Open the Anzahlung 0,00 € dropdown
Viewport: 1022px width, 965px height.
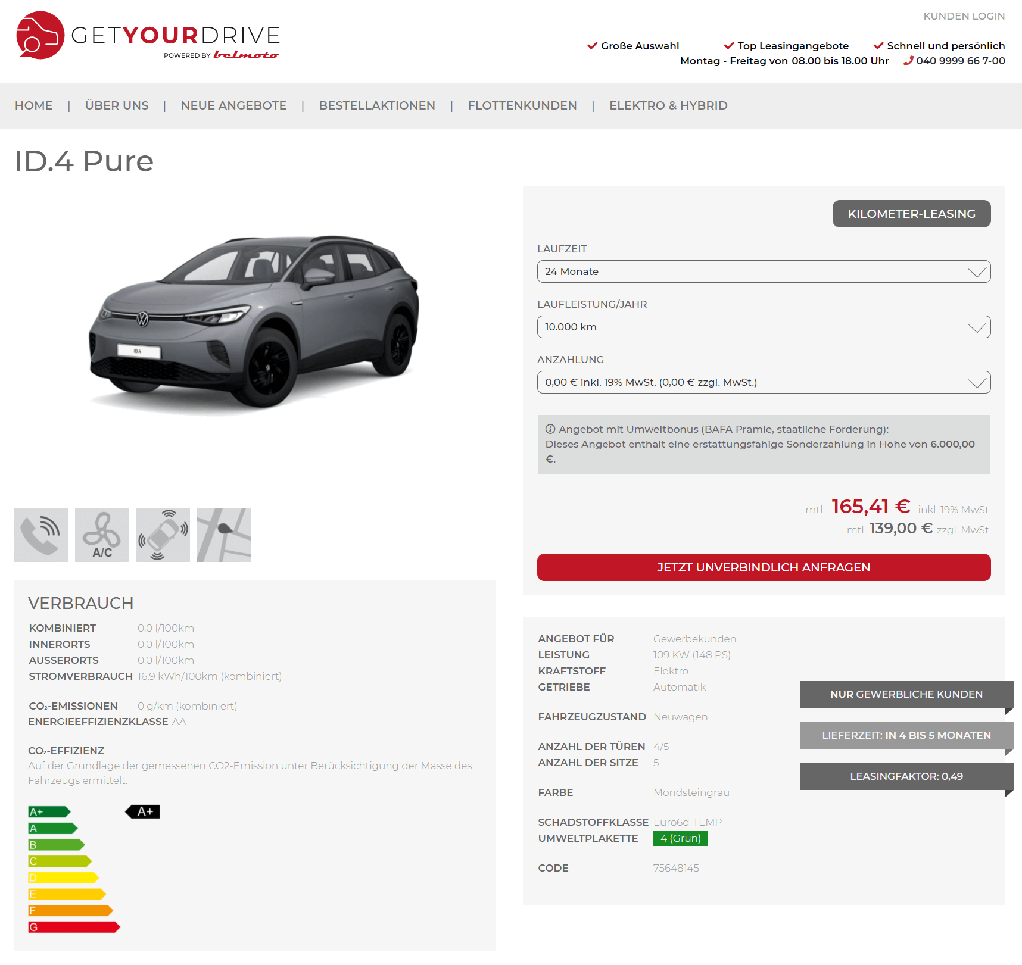764,382
